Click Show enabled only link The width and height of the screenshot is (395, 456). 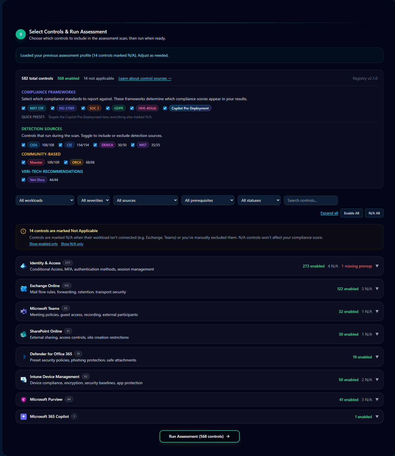pos(43,244)
